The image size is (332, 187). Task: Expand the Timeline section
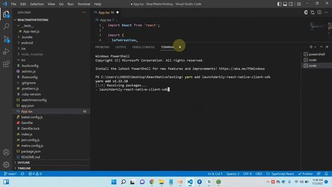point(24,168)
